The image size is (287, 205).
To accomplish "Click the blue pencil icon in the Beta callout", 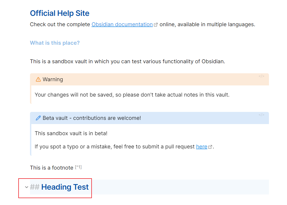I will pyautogui.click(x=38, y=118).
